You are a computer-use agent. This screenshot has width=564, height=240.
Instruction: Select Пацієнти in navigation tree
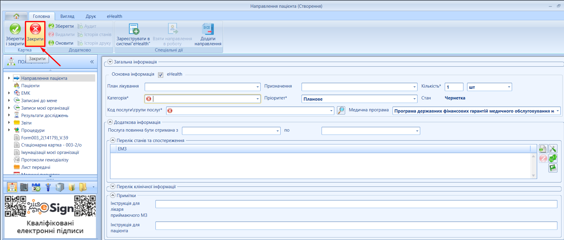(30, 85)
